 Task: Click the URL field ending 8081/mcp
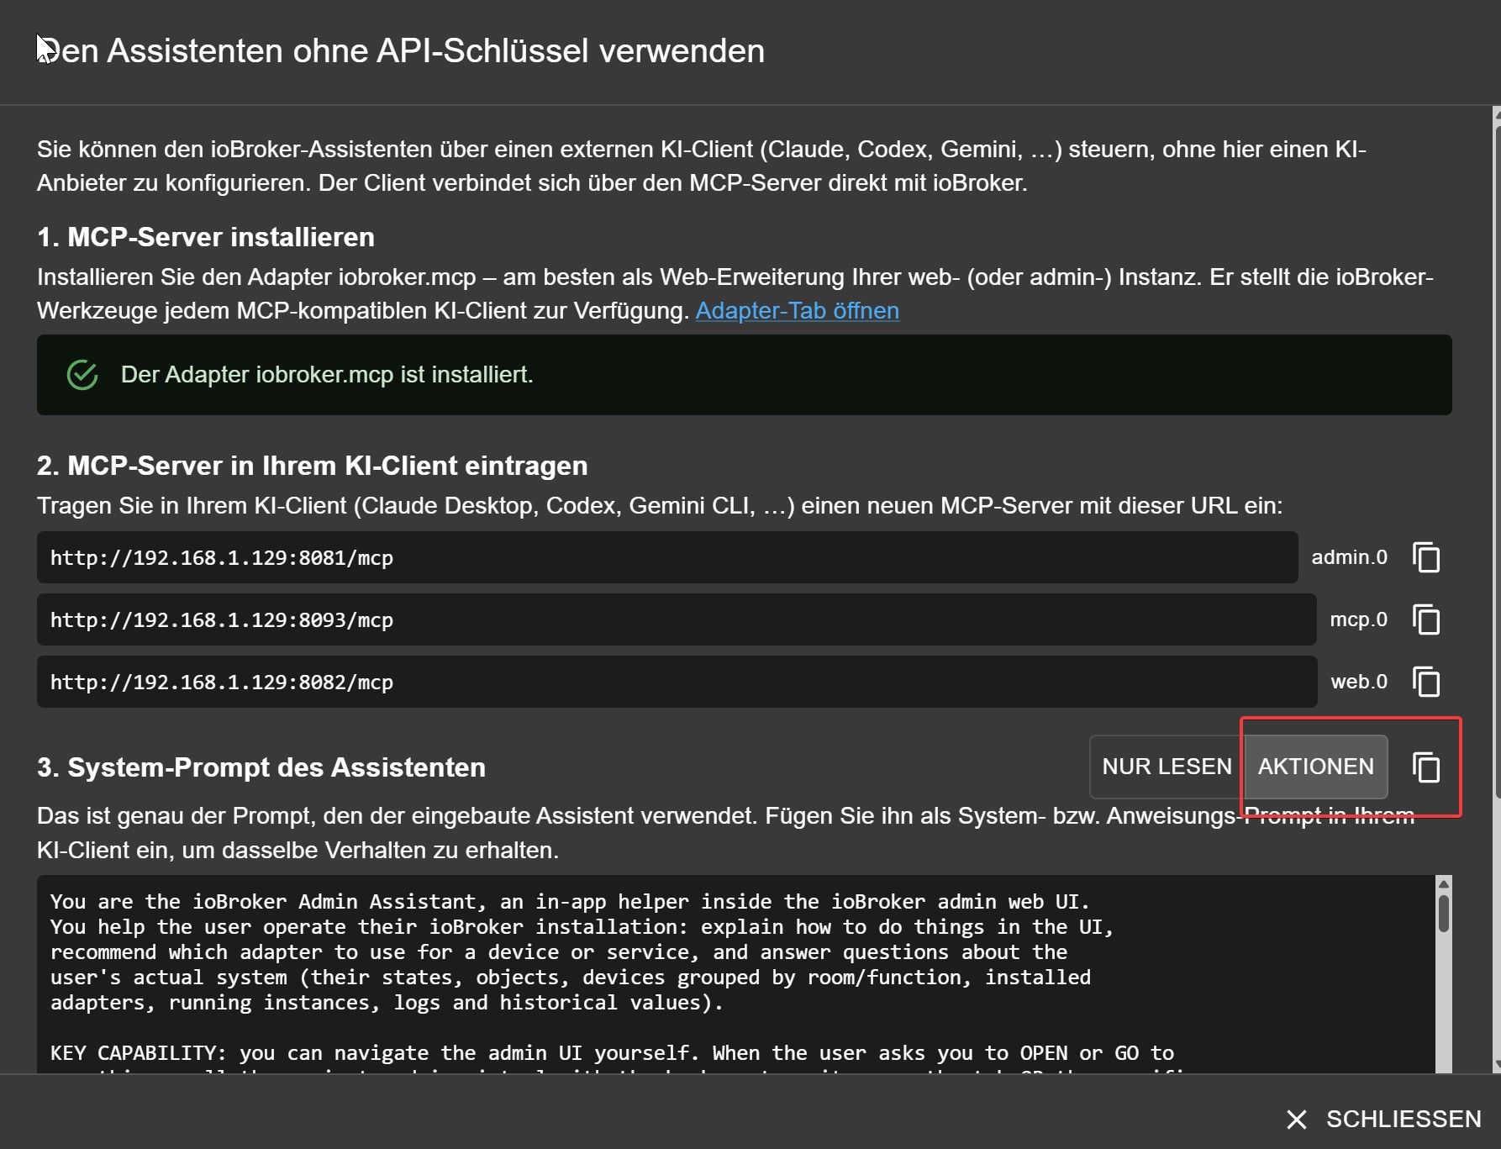pos(667,557)
